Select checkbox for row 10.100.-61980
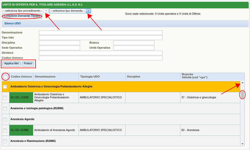Screen dimensions: 250x150 coord(5,130)
